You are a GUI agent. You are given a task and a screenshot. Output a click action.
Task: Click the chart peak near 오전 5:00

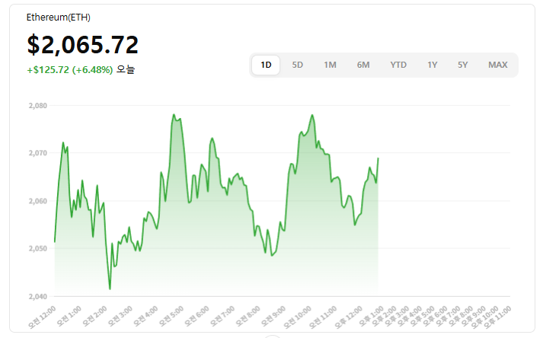click(174, 115)
